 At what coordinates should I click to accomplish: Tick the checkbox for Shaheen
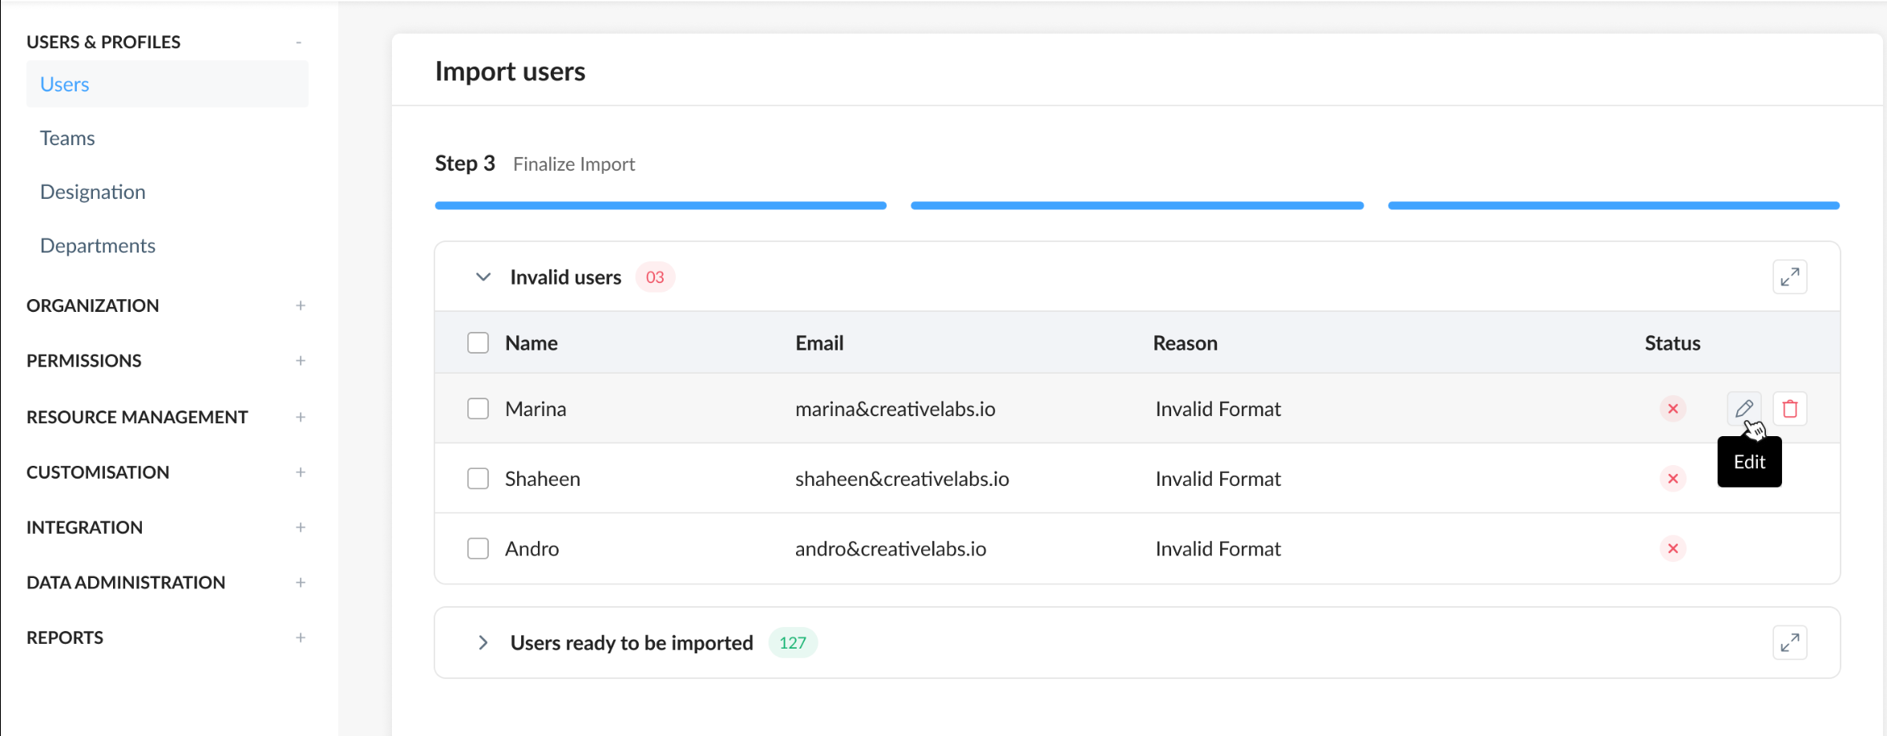[x=478, y=479]
